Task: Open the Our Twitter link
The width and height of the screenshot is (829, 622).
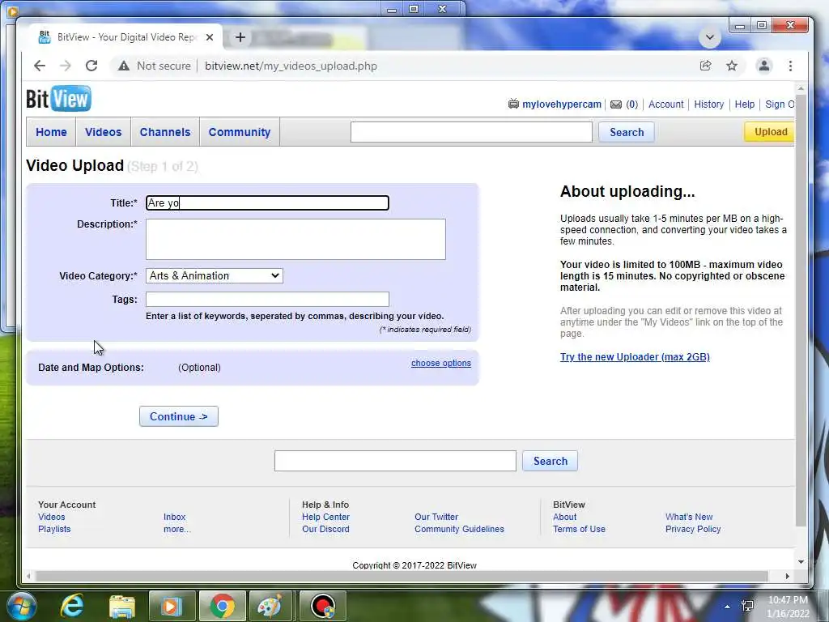Action: tap(436, 517)
